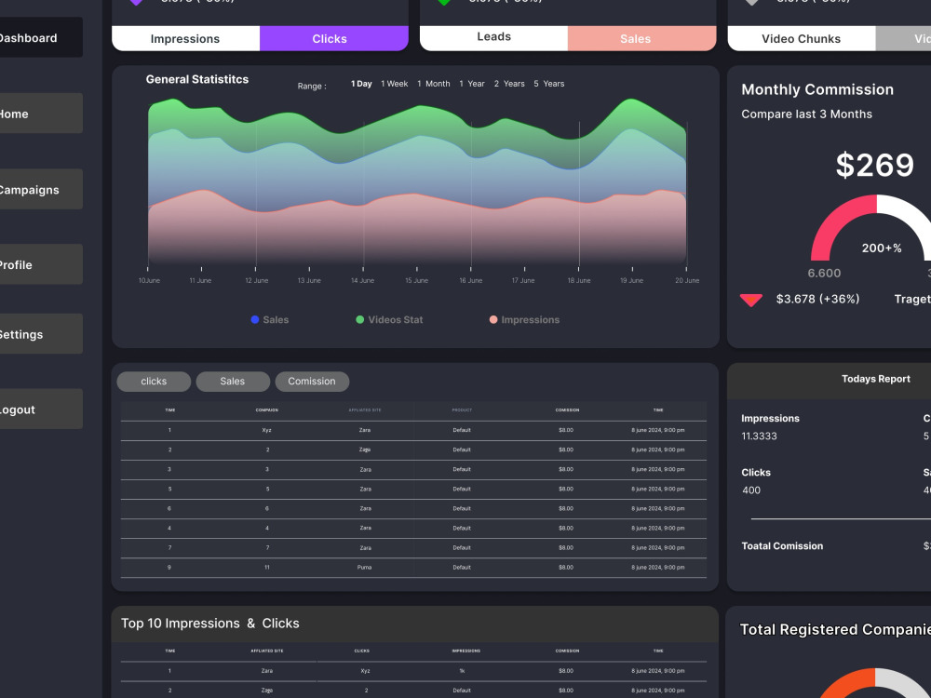Filter the table by the clicks pill
931x698 pixels.
coord(154,381)
